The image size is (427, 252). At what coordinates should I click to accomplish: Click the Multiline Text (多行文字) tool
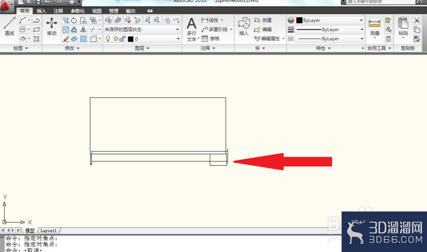click(x=192, y=29)
